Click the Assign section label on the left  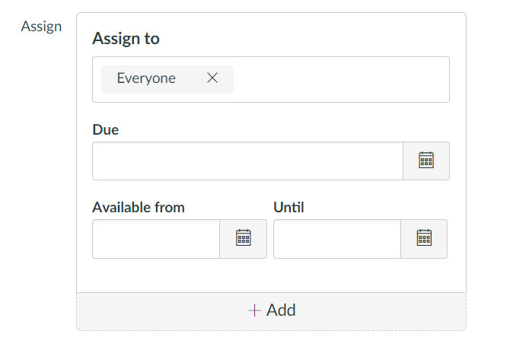(x=41, y=27)
